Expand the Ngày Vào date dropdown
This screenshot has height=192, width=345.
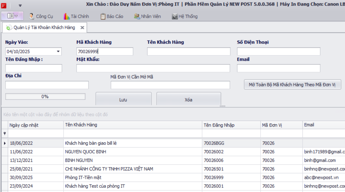coord(59,52)
